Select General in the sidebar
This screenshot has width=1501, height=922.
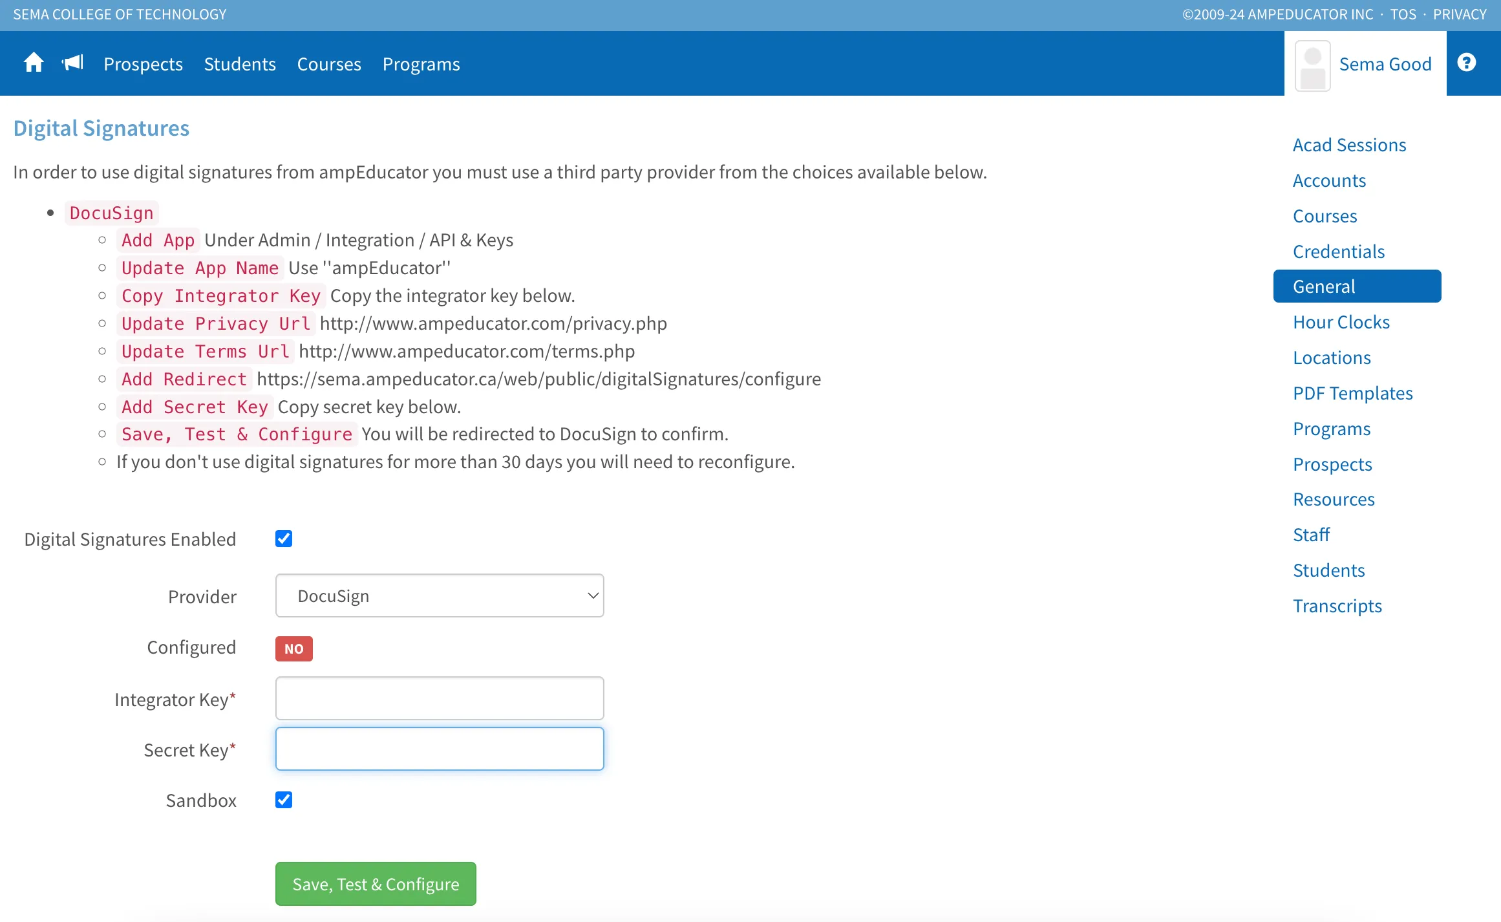(x=1357, y=286)
